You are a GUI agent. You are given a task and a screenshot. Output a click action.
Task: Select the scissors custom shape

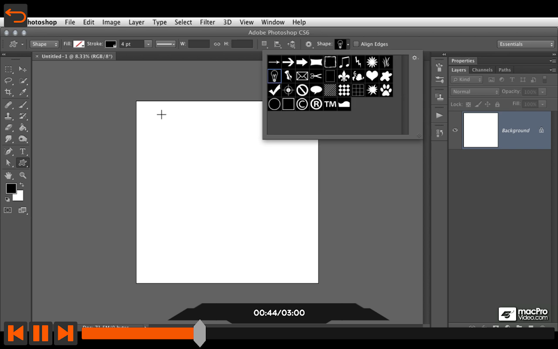tap(316, 76)
